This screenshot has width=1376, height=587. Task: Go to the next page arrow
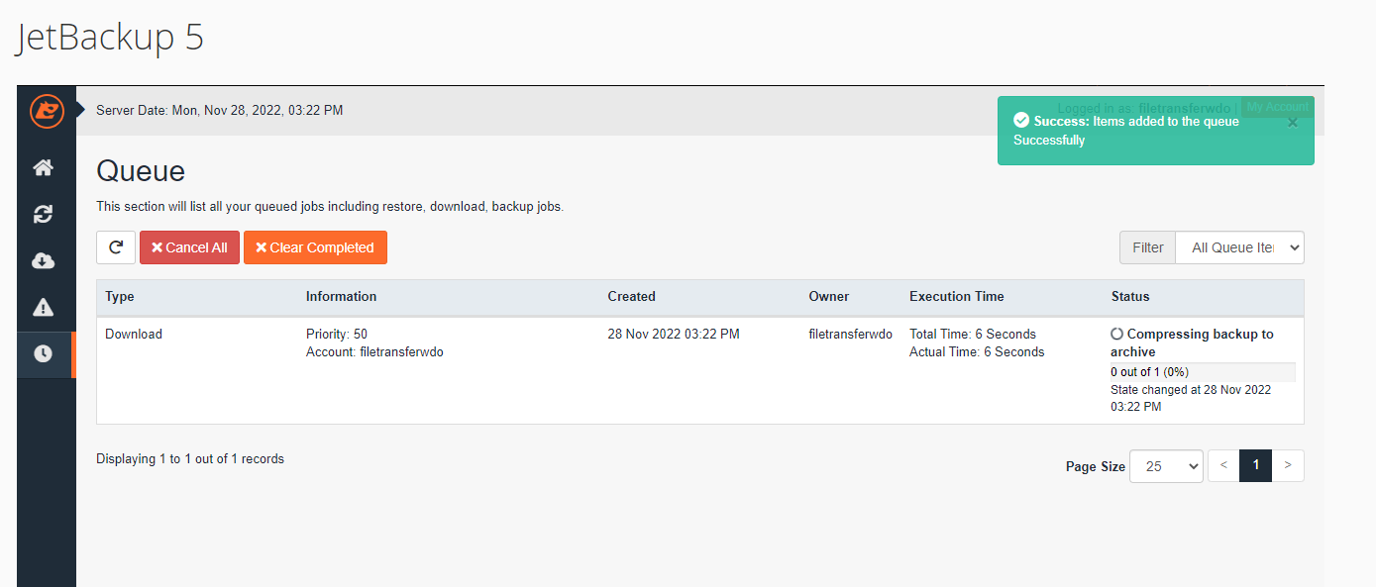[x=1288, y=465]
